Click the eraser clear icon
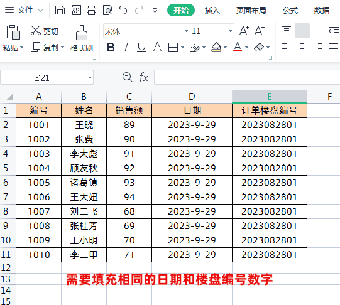Screen dimensions: 340x305 259,47
